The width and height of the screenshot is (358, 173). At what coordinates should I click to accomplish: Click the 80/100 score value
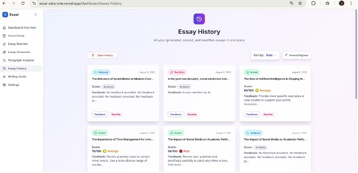pos(249,90)
